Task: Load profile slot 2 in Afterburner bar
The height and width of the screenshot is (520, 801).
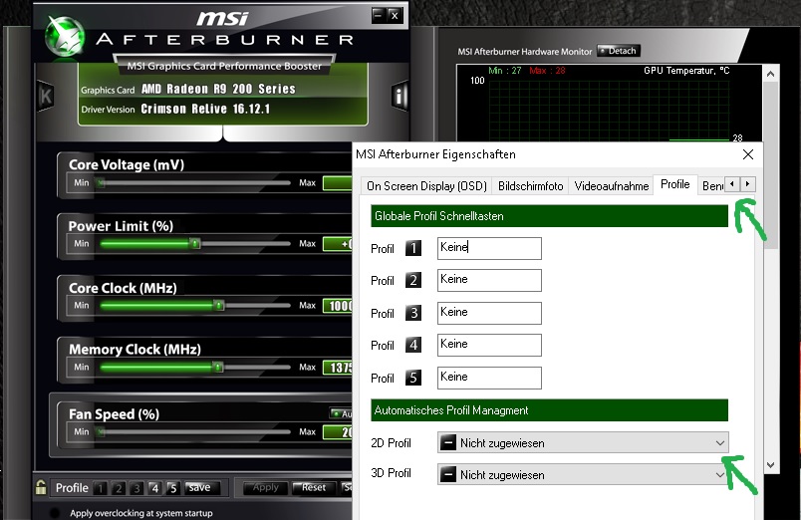Action: [x=119, y=488]
